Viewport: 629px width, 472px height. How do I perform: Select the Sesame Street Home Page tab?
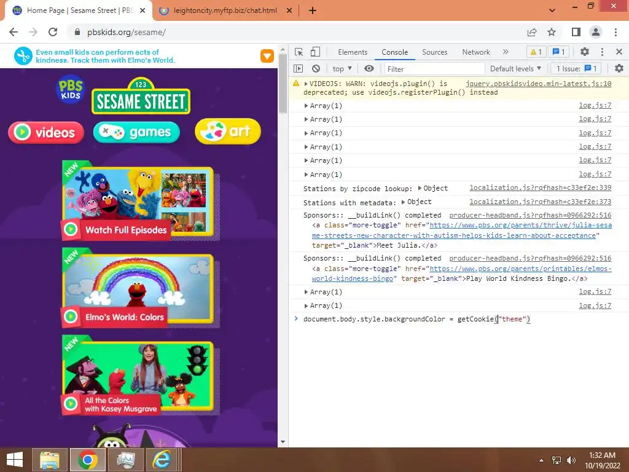(80, 10)
